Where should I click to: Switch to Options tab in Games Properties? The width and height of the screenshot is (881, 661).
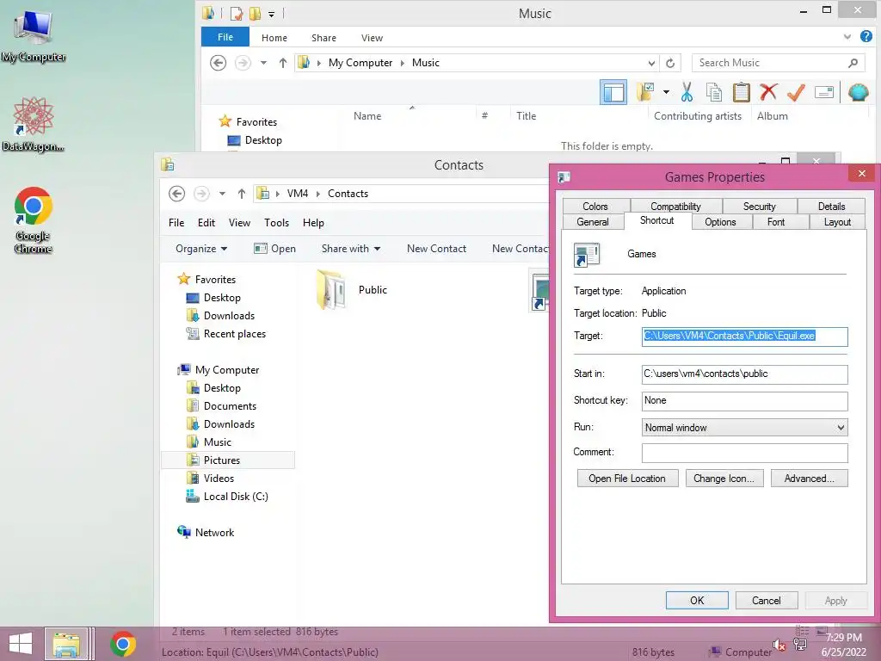point(720,222)
